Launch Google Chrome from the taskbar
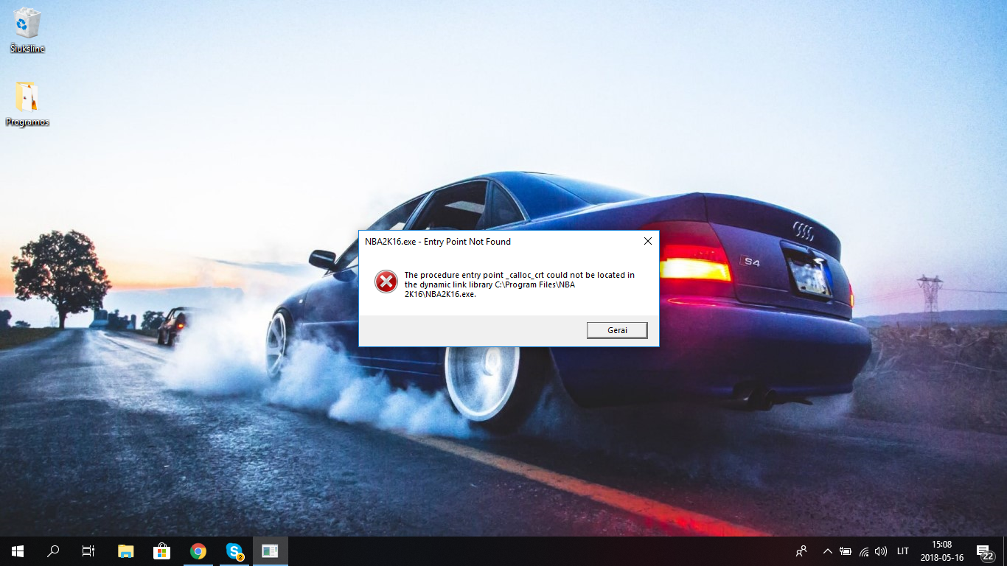The height and width of the screenshot is (566, 1007). [x=198, y=551]
